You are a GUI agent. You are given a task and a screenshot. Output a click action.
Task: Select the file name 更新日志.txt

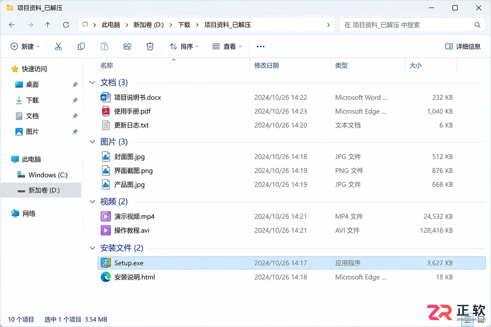point(131,125)
